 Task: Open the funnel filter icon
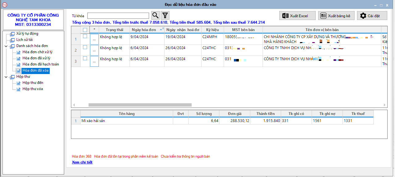(165, 15)
